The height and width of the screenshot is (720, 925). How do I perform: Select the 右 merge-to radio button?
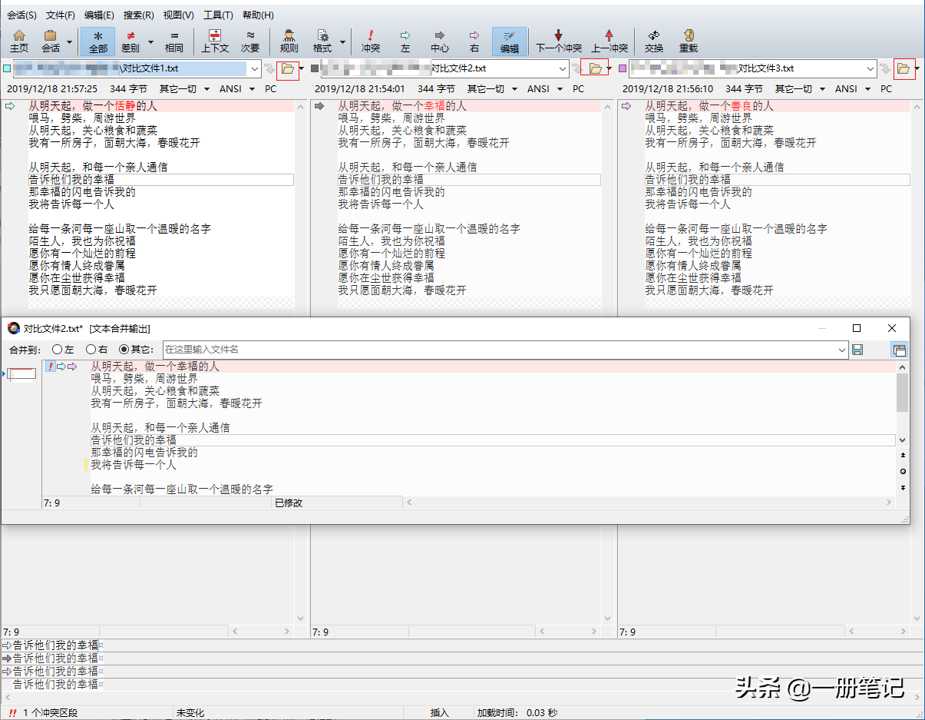[x=91, y=350]
